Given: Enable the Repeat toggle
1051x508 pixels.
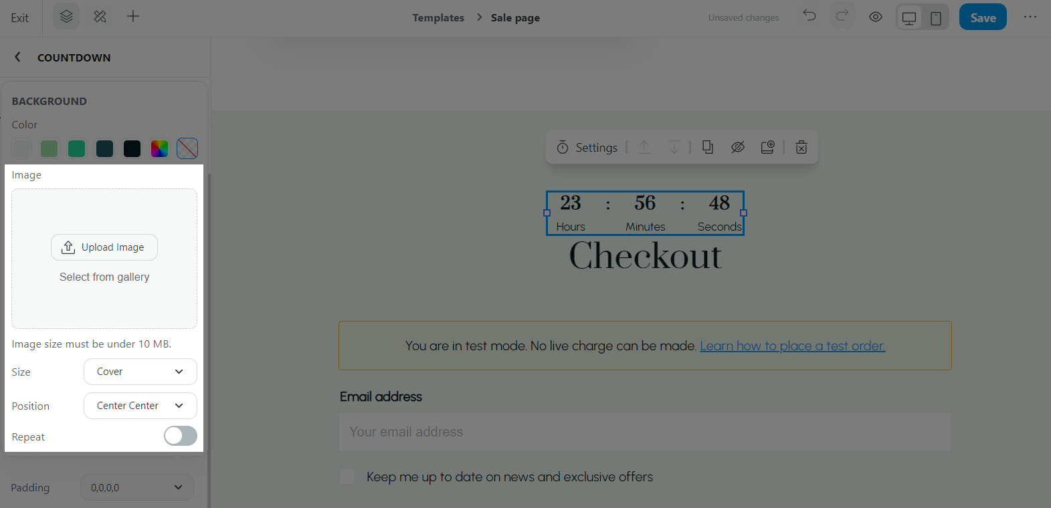Looking at the screenshot, I should [x=181, y=436].
